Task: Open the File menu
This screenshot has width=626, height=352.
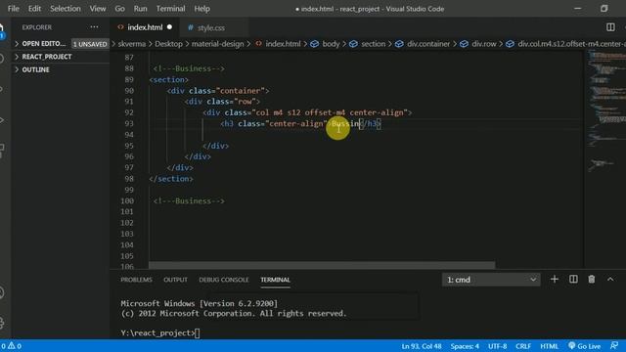Action: (13, 9)
